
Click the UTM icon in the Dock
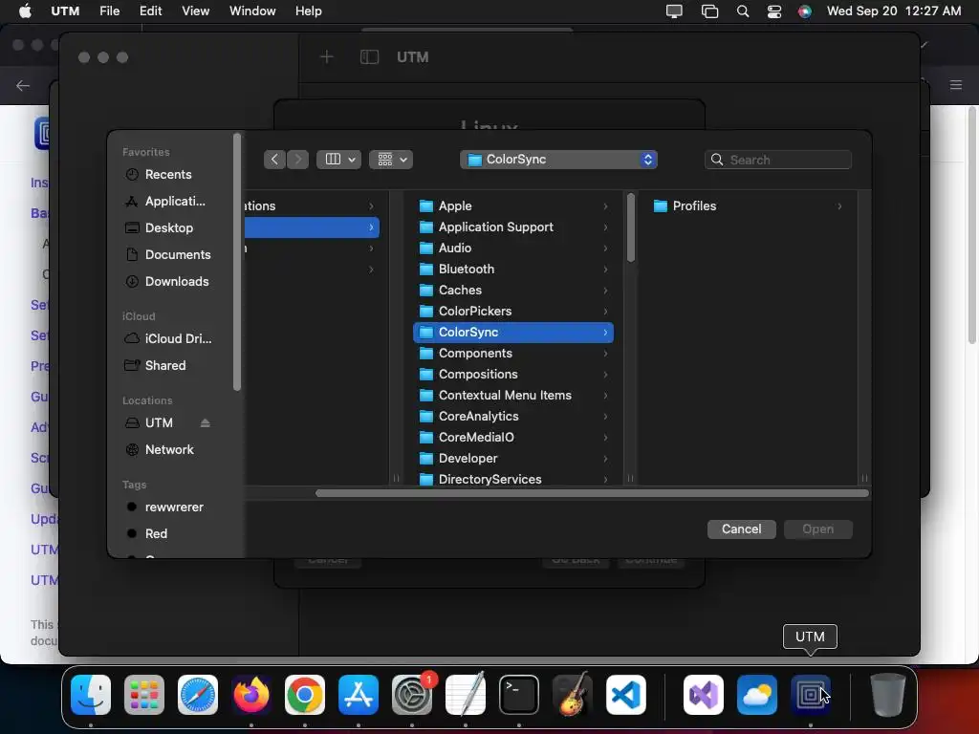(x=811, y=695)
